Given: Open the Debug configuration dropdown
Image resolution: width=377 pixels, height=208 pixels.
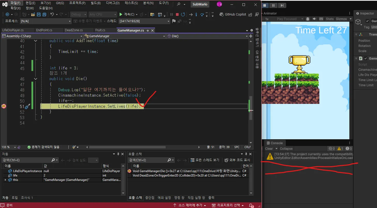Looking at the screenshot, I should click(x=79, y=14).
